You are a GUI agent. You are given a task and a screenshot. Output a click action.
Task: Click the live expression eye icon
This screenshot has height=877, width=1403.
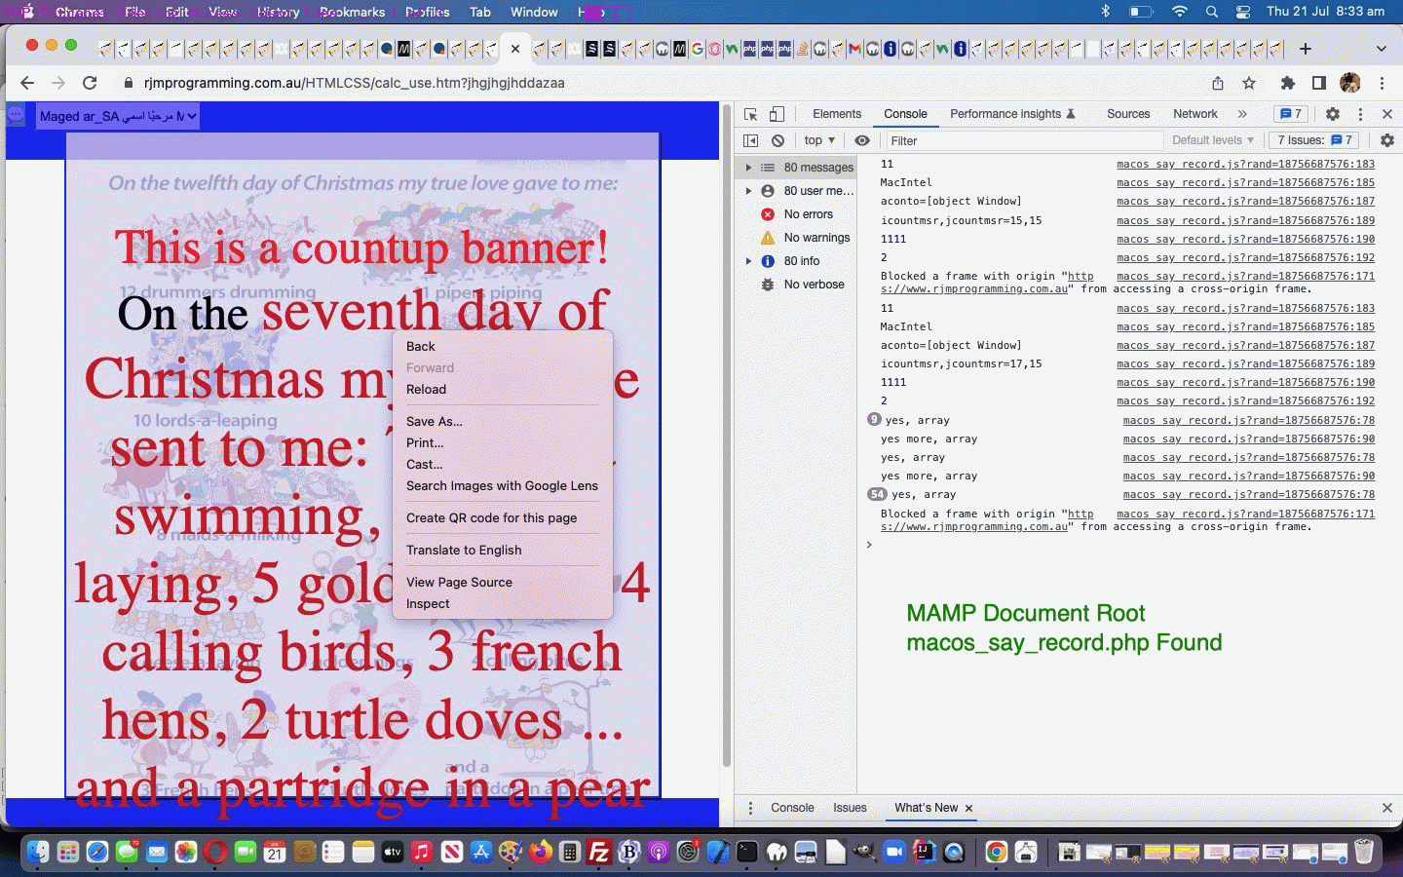pyautogui.click(x=862, y=140)
